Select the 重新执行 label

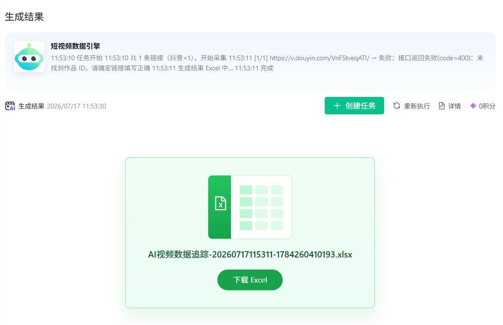417,106
